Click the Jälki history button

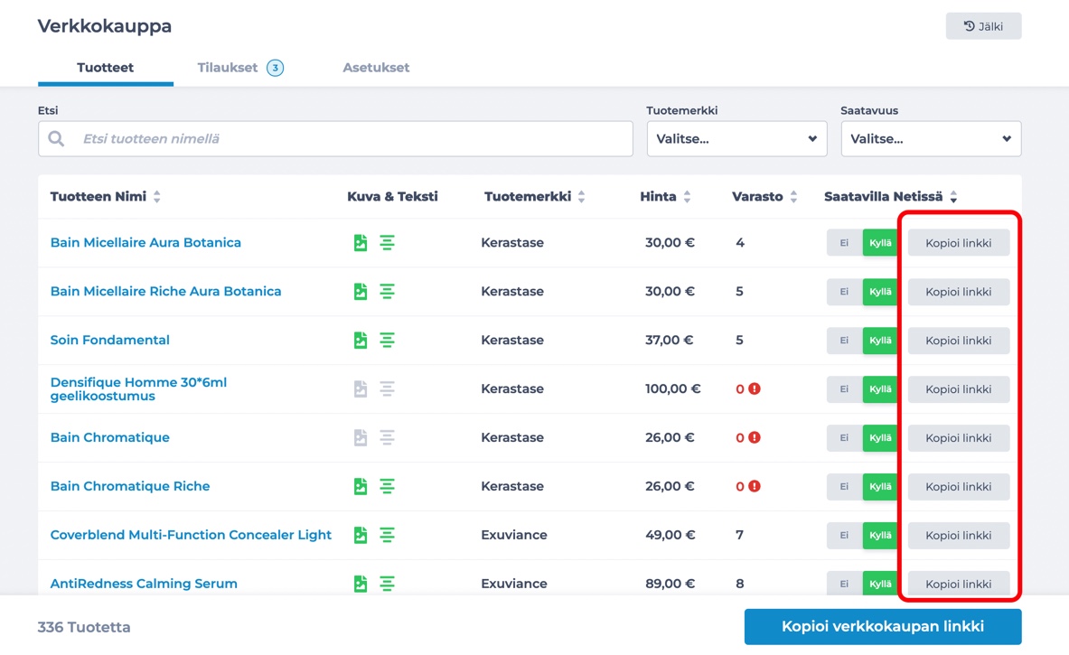coord(983,26)
